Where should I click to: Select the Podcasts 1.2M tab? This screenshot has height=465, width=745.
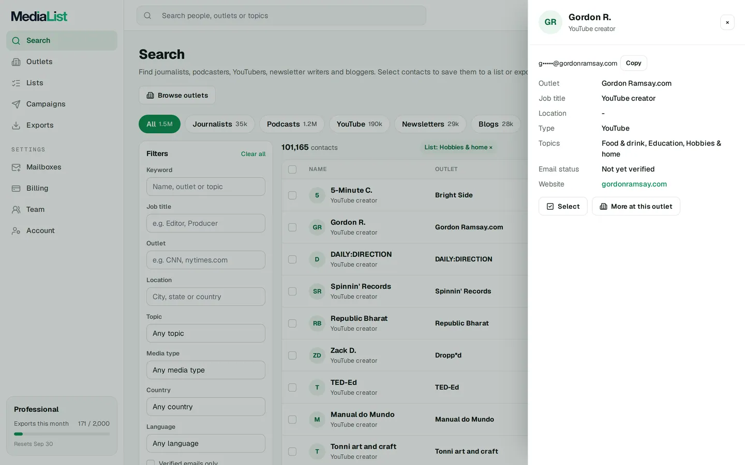[x=292, y=124]
